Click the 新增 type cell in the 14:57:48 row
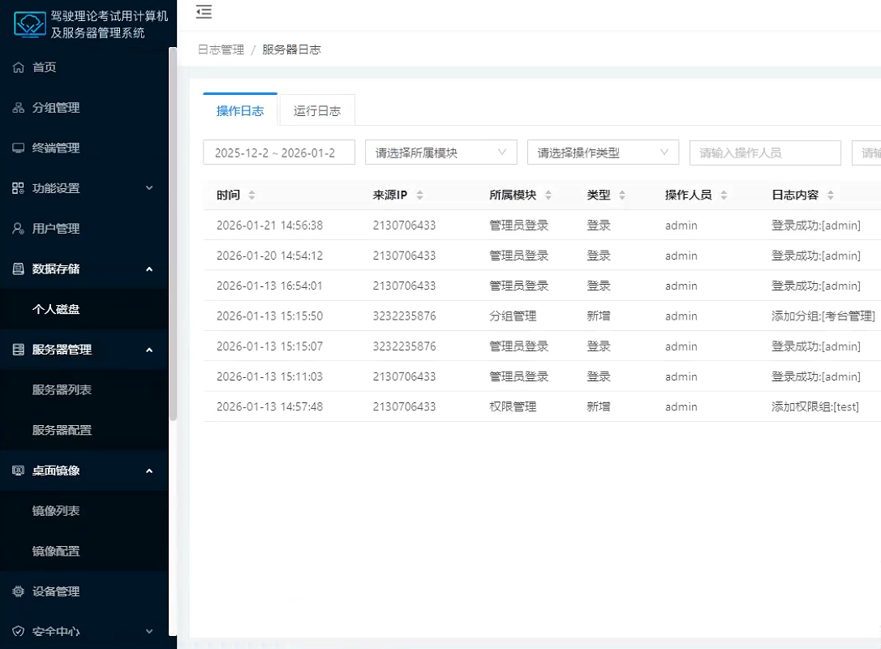 tap(599, 406)
